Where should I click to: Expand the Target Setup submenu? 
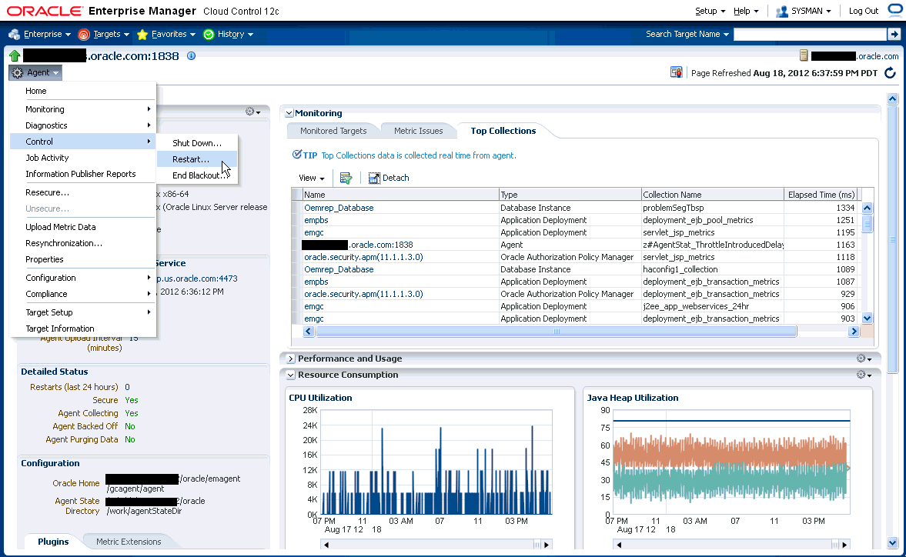pyautogui.click(x=83, y=312)
